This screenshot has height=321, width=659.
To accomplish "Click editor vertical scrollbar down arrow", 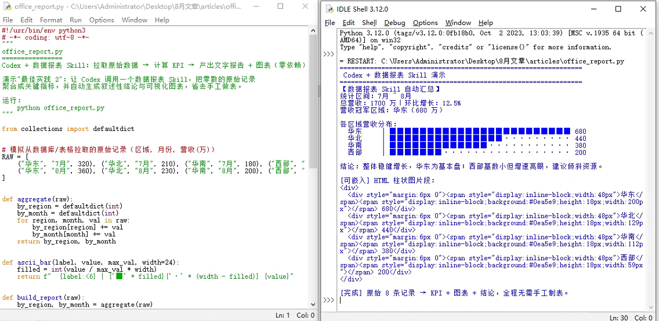I will [313, 304].
